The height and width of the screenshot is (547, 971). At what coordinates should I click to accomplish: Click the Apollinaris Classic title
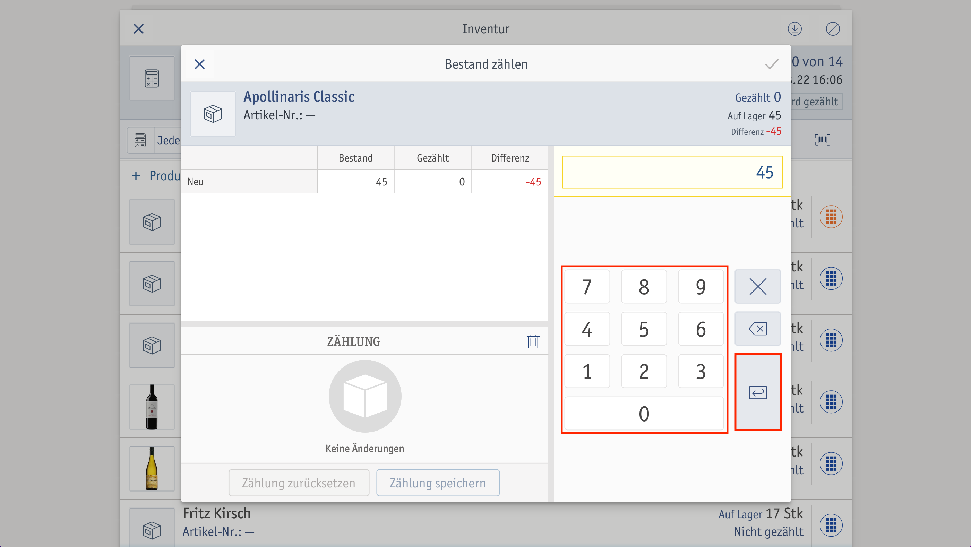pyautogui.click(x=299, y=96)
